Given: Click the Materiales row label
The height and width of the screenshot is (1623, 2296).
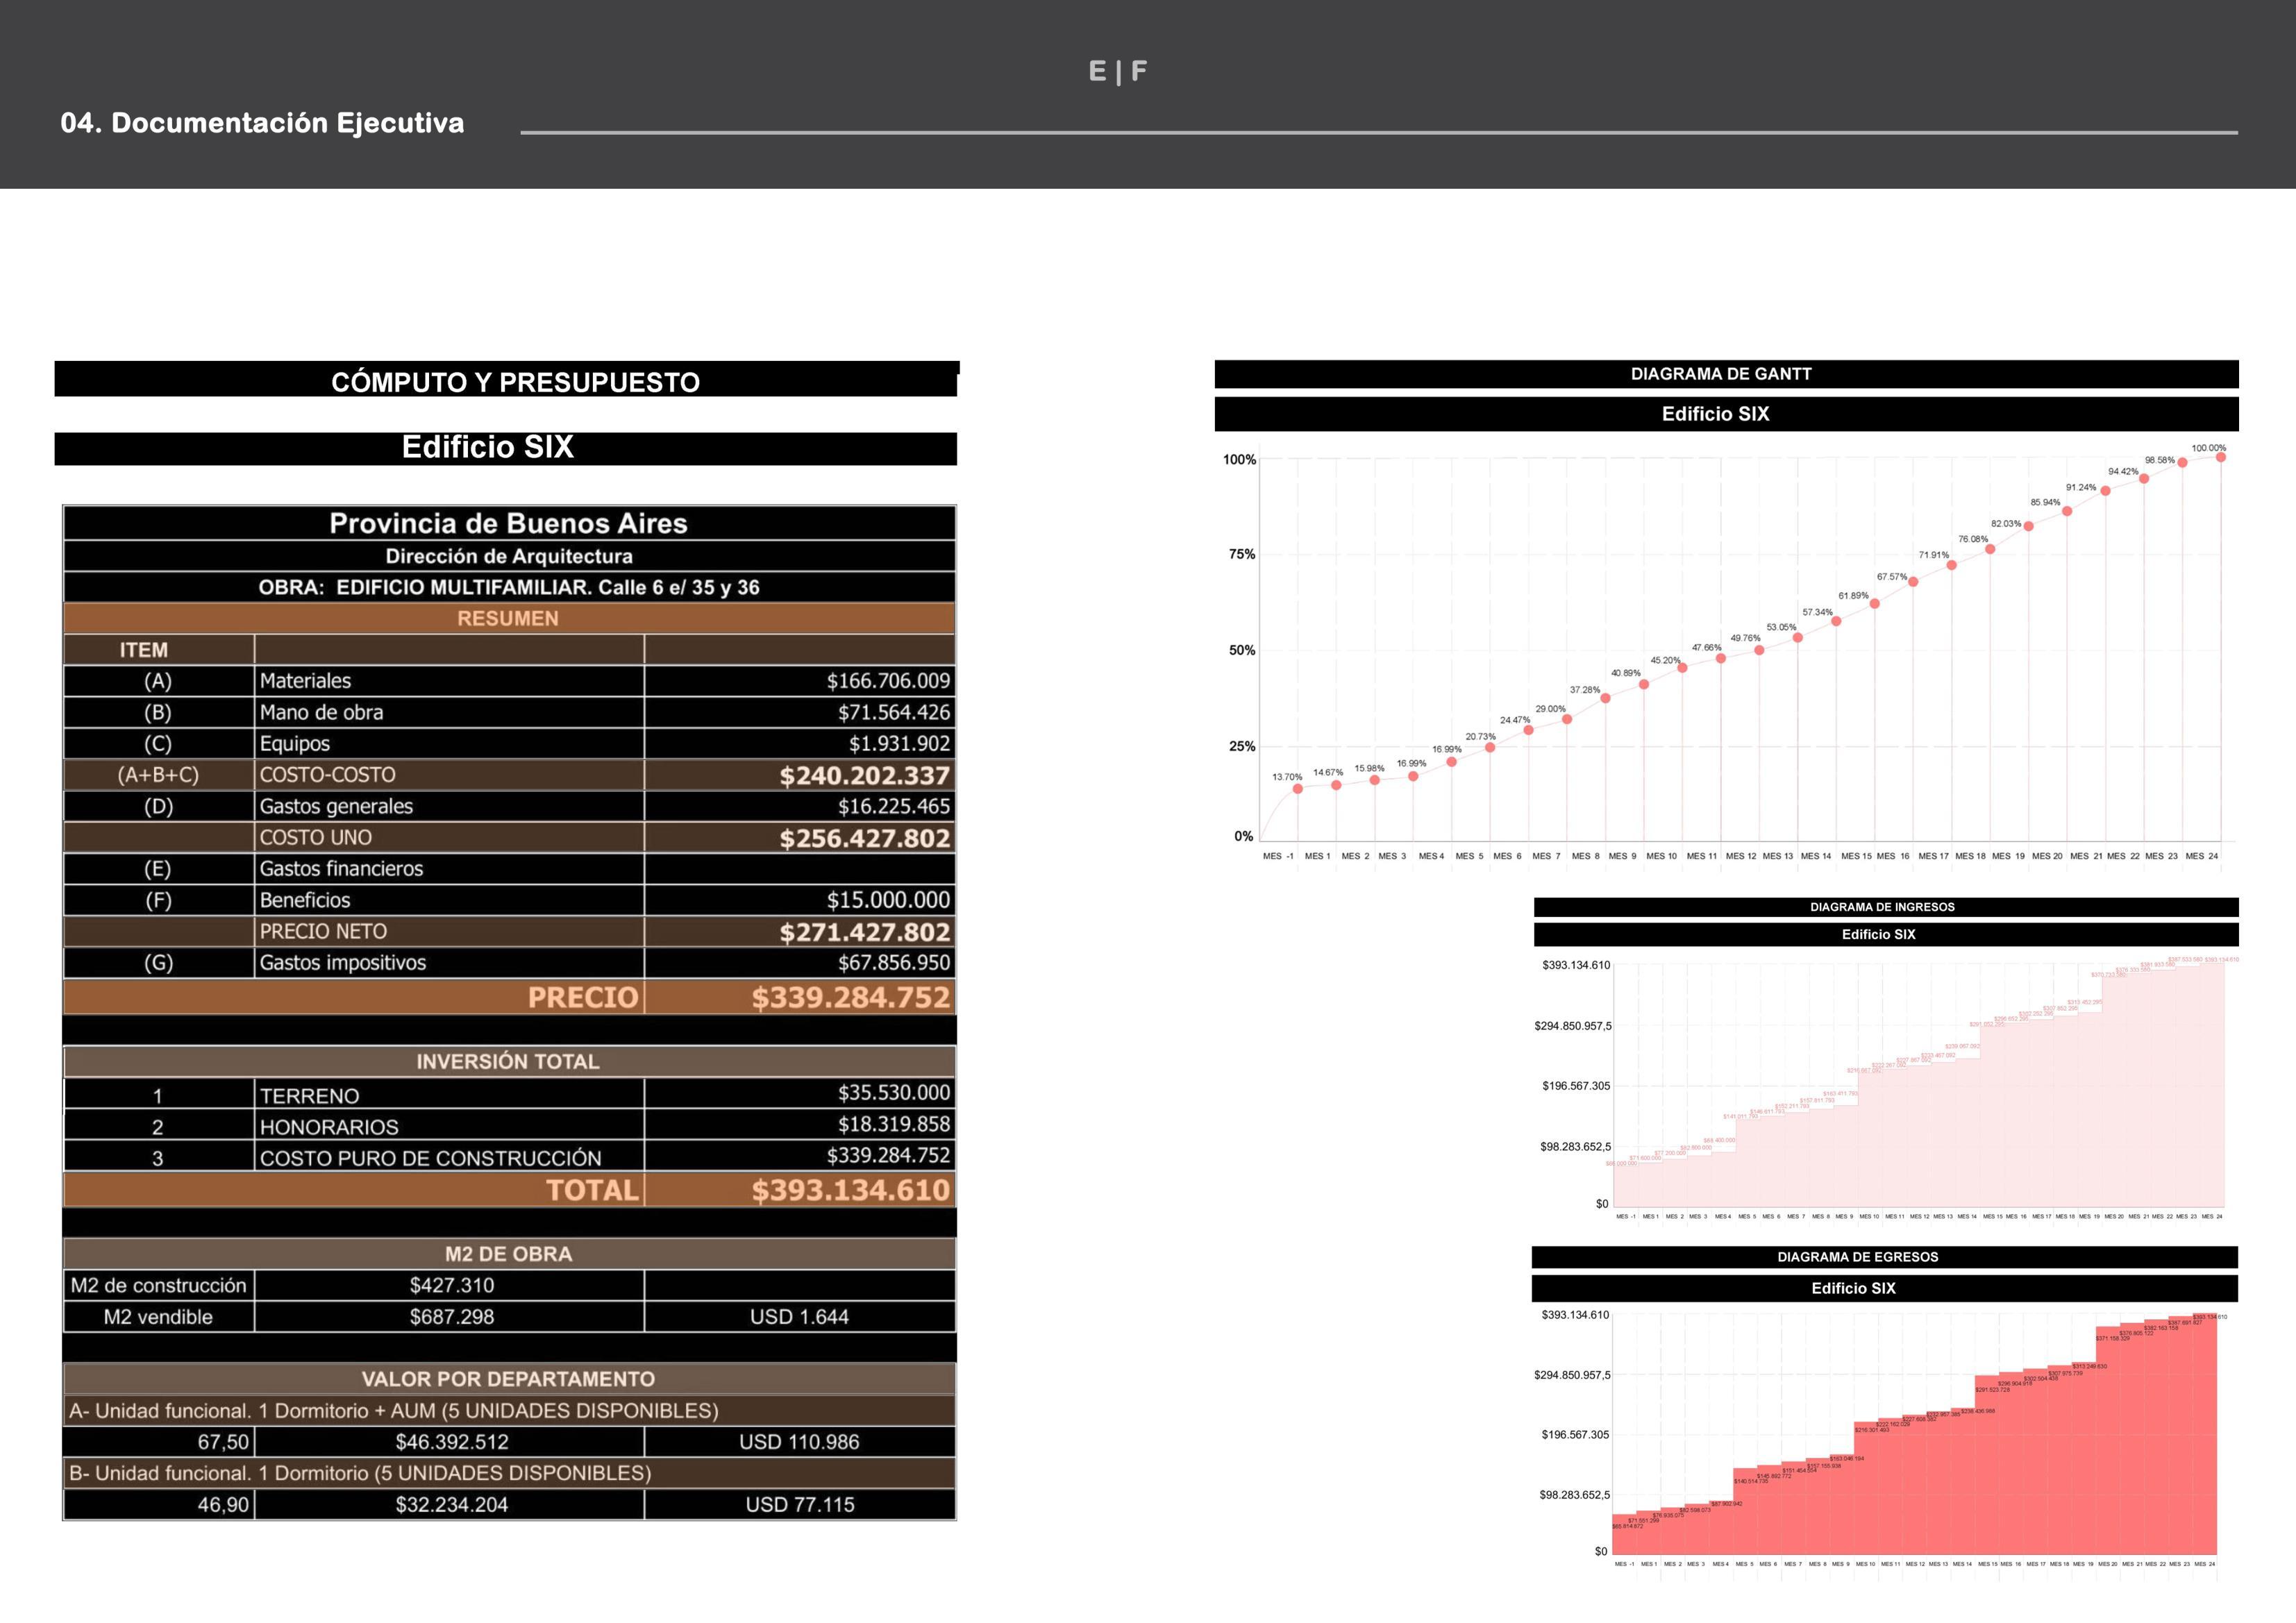Looking at the screenshot, I should (x=305, y=681).
